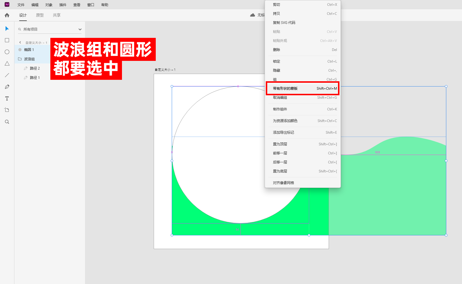
Task: Choose 对齐像素网格 menu entry
Action: click(303, 183)
